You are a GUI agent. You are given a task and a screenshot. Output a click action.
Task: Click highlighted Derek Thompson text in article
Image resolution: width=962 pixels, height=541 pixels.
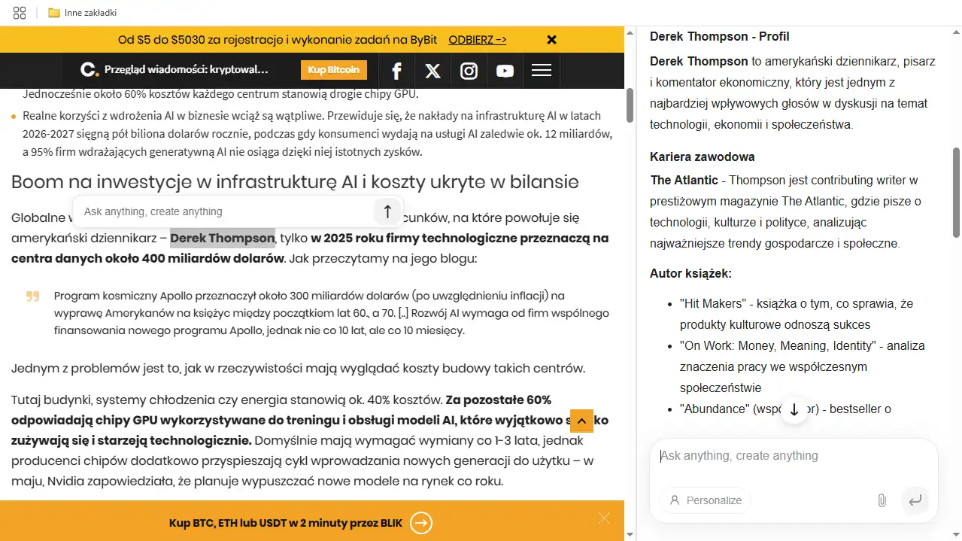click(222, 239)
